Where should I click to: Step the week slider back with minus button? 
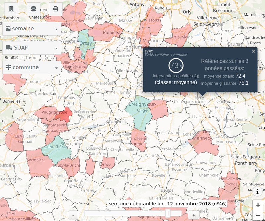click(x=73, y=215)
